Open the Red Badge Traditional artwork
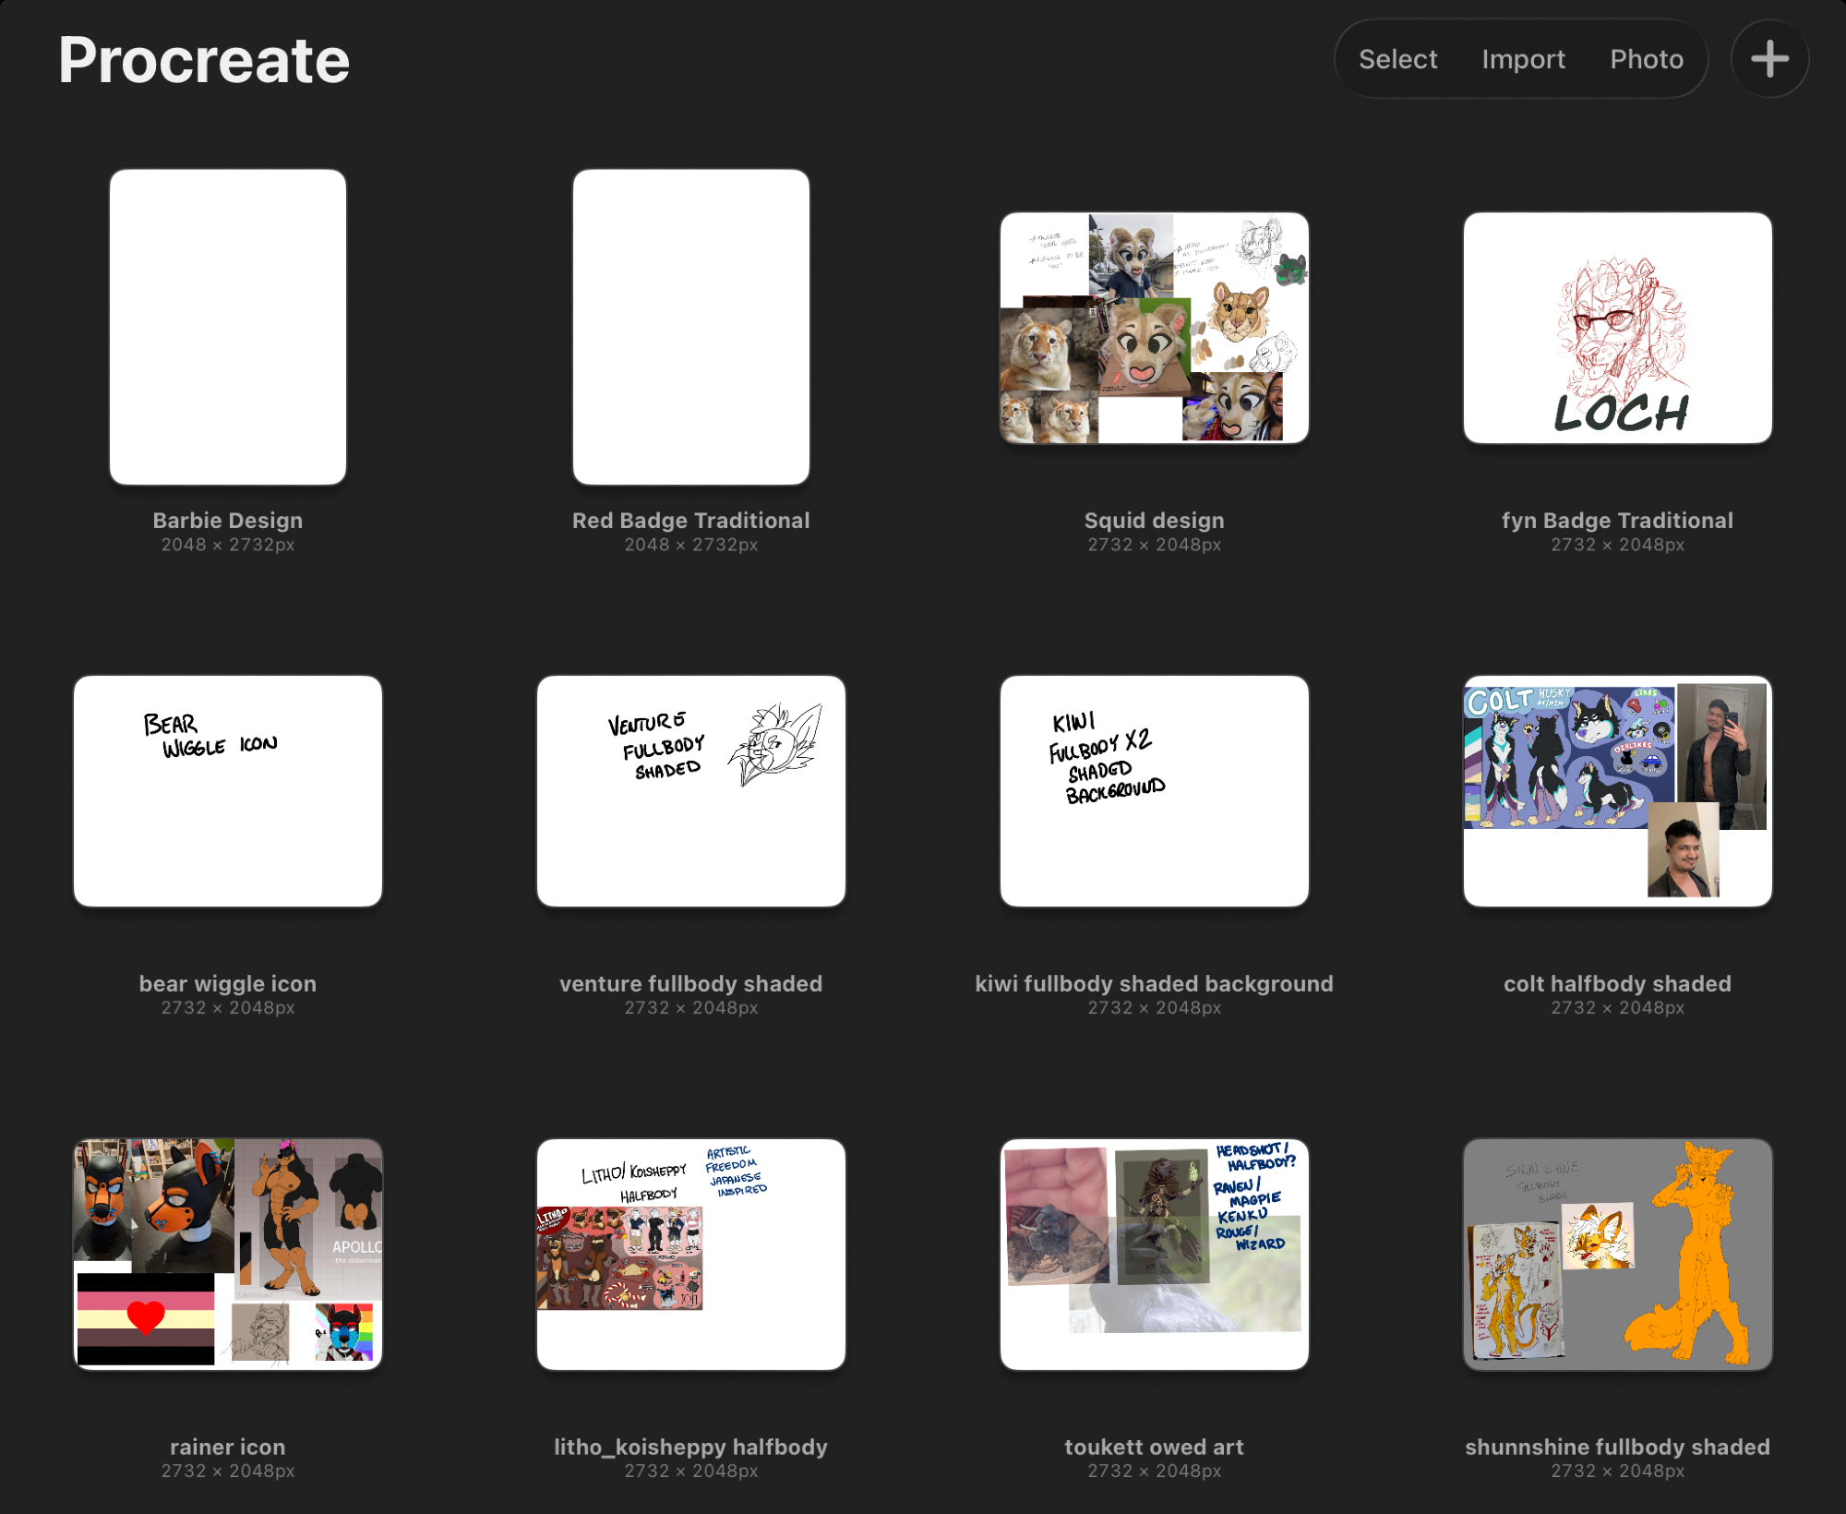This screenshot has height=1514, width=1846. 690,327
